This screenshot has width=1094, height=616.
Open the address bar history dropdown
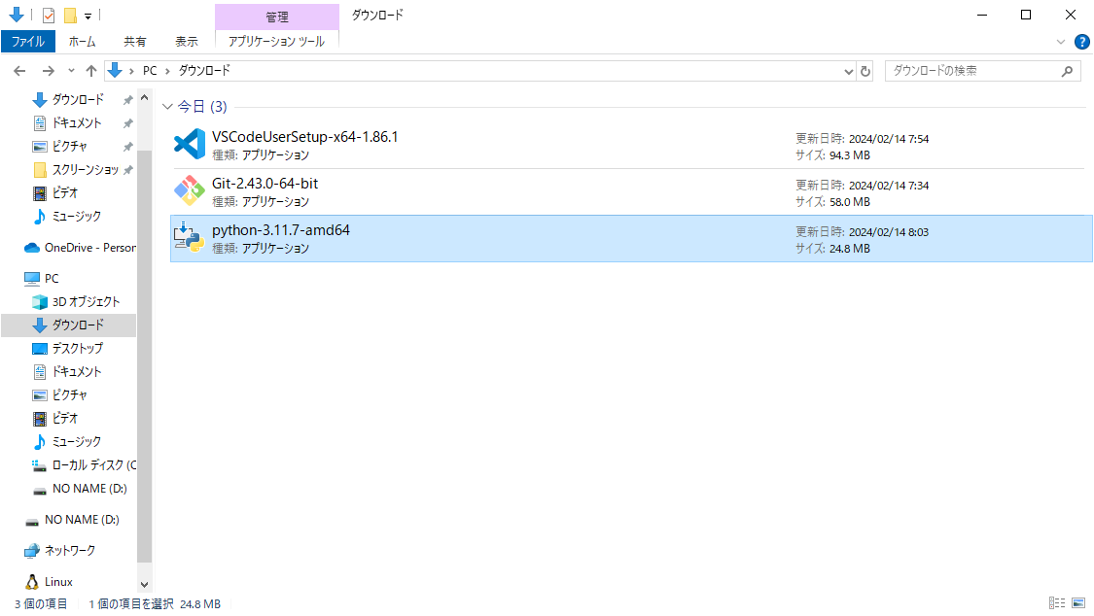click(848, 71)
